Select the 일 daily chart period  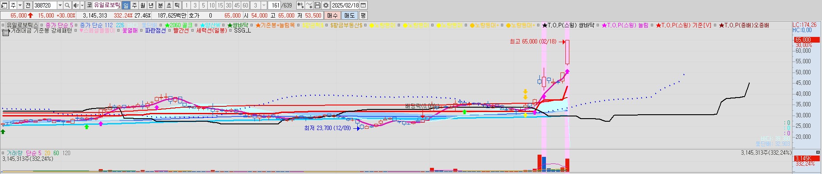tap(126, 5)
